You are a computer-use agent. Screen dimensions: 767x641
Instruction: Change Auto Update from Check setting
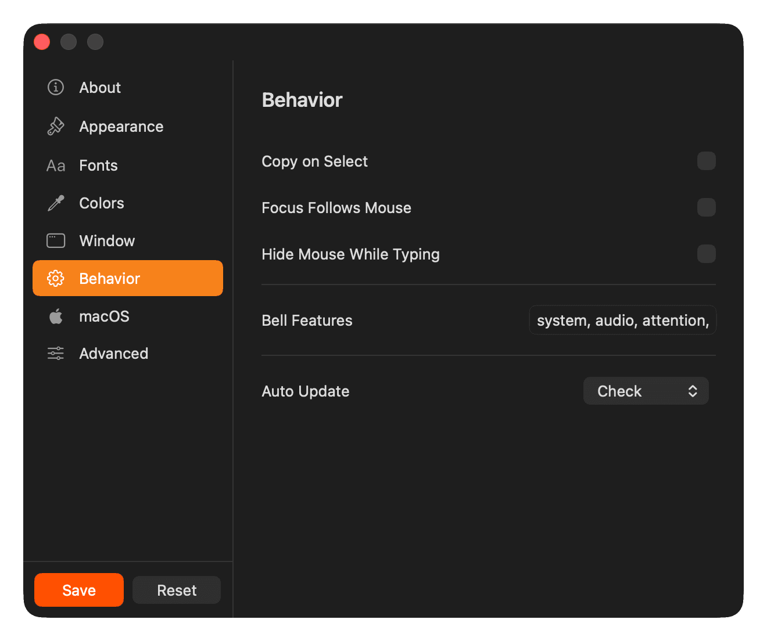(646, 391)
